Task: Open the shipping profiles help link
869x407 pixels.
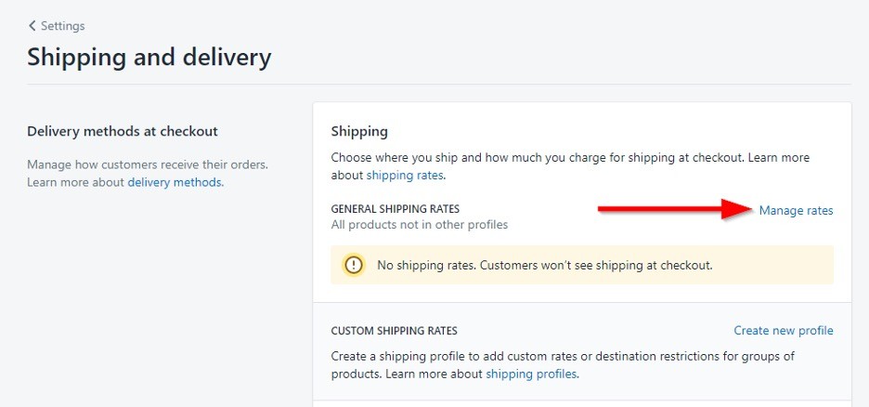Action: pos(531,374)
